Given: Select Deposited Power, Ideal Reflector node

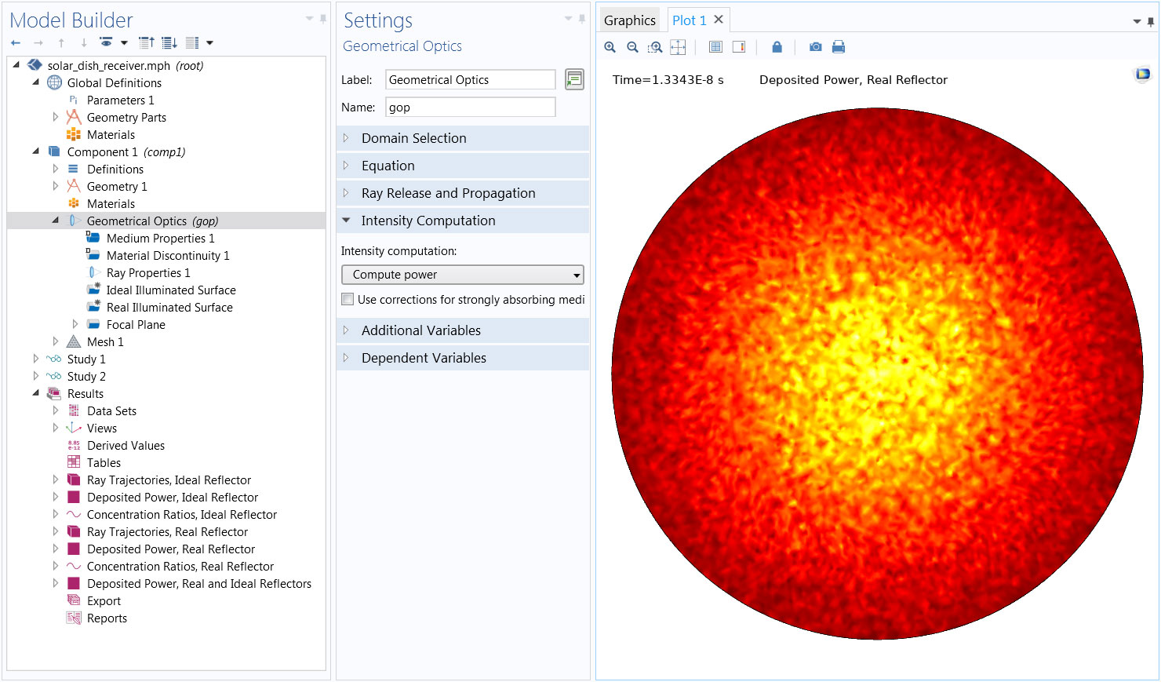Looking at the screenshot, I should pos(172,498).
